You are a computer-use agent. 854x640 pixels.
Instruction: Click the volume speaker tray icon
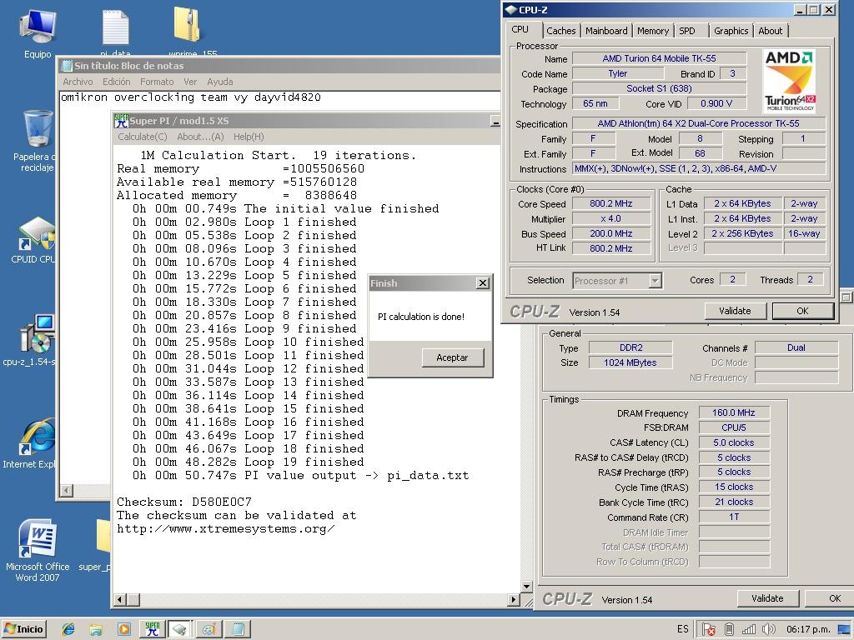coord(768,630)
